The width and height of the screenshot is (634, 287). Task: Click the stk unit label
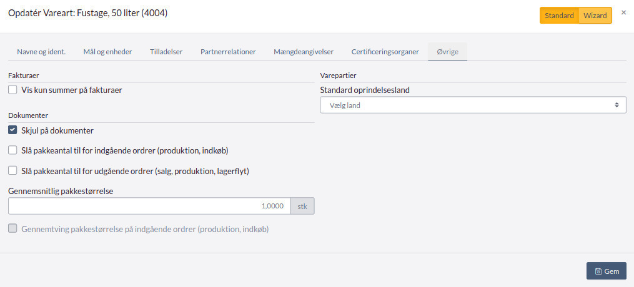click(x=302, y=206)
